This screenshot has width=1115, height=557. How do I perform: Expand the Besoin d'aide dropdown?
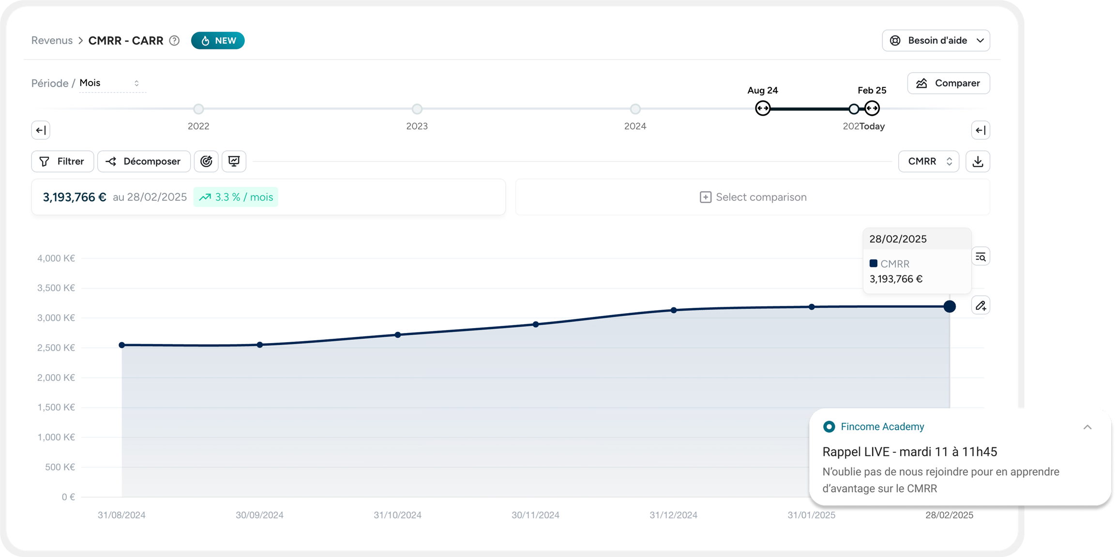[936, 41]
